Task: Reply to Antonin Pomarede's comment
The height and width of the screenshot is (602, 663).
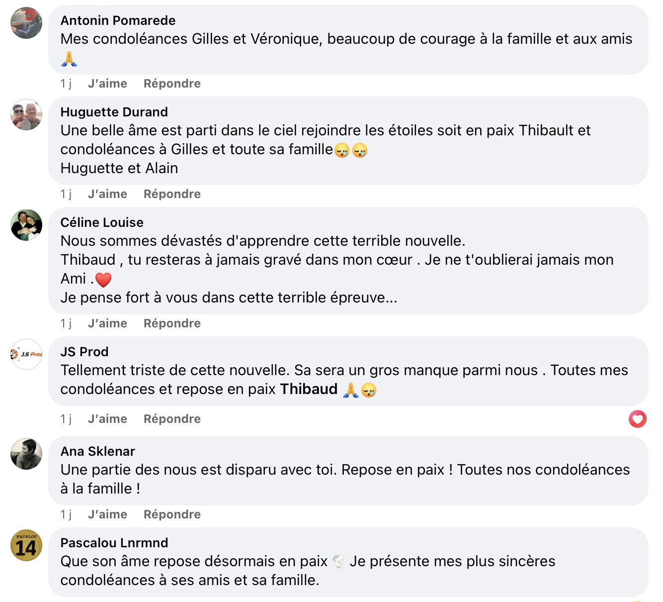Action: 172,84
